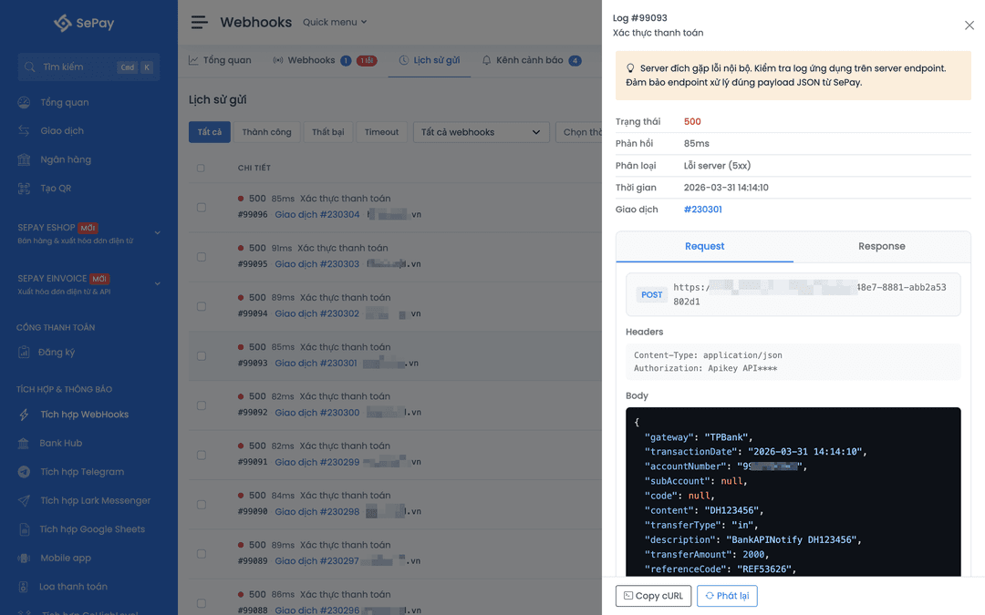Viewport: 985px width, 615px height.
Task: Click the Ngân hàng bank icon
Action: tap(24, 159)
